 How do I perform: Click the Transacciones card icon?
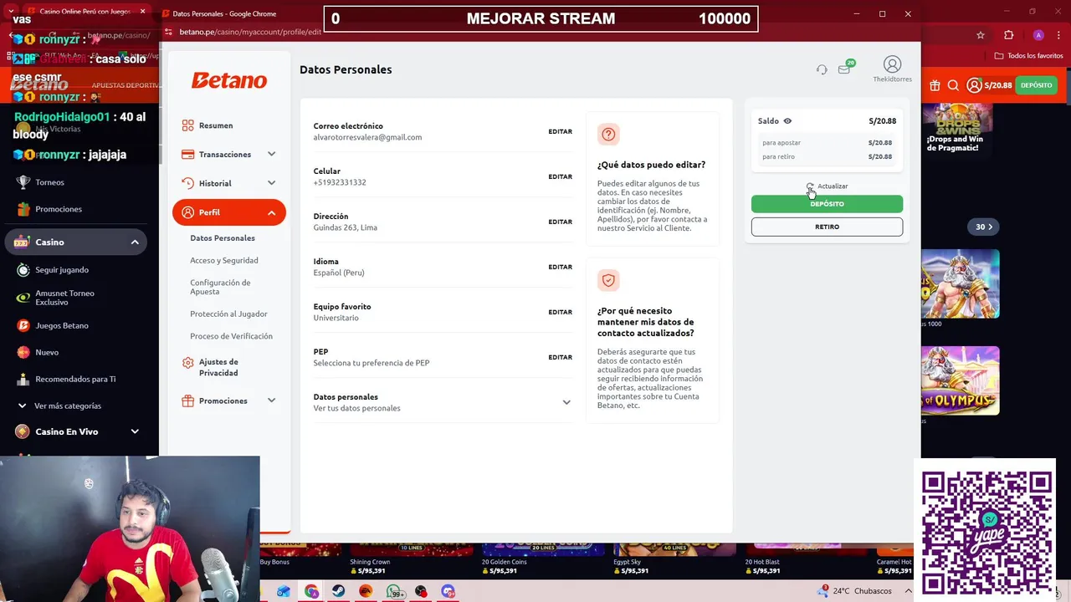tap(187, 154)
